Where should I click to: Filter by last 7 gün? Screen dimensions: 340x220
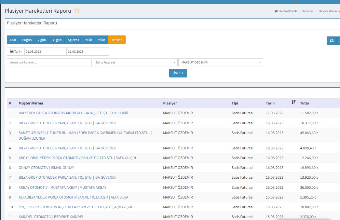click(42, 40)
